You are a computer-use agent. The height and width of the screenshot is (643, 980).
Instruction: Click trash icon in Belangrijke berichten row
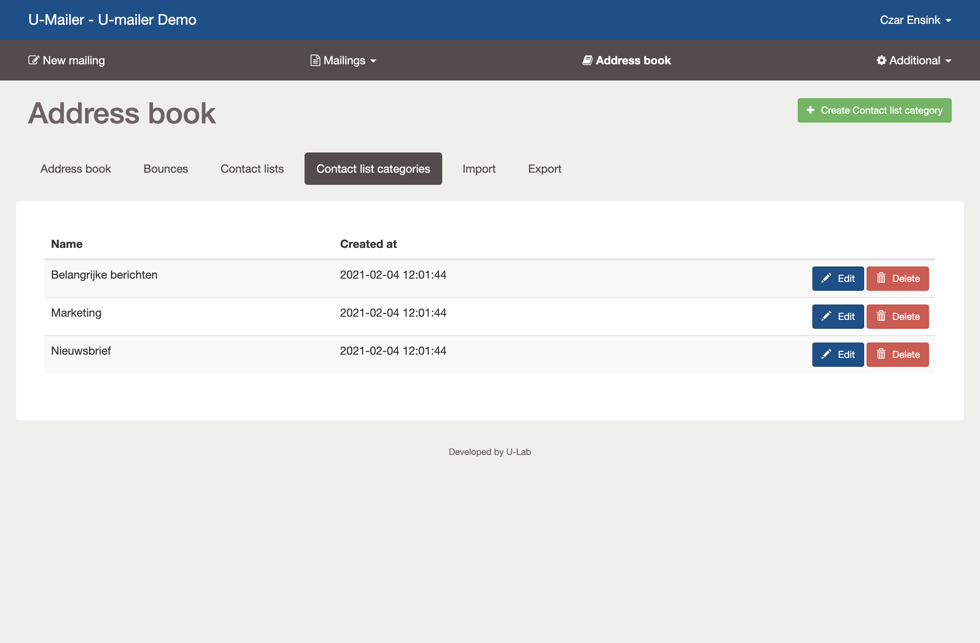click(x=881, y=278)
